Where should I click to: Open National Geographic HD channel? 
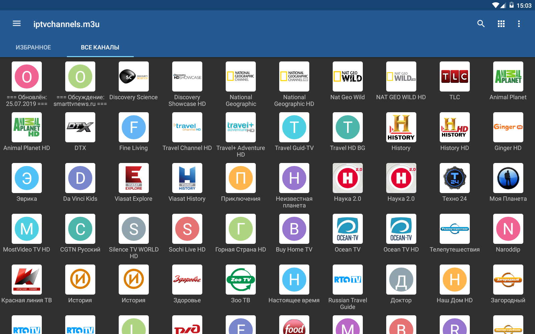pyautogui.click(x=294, y=76)
